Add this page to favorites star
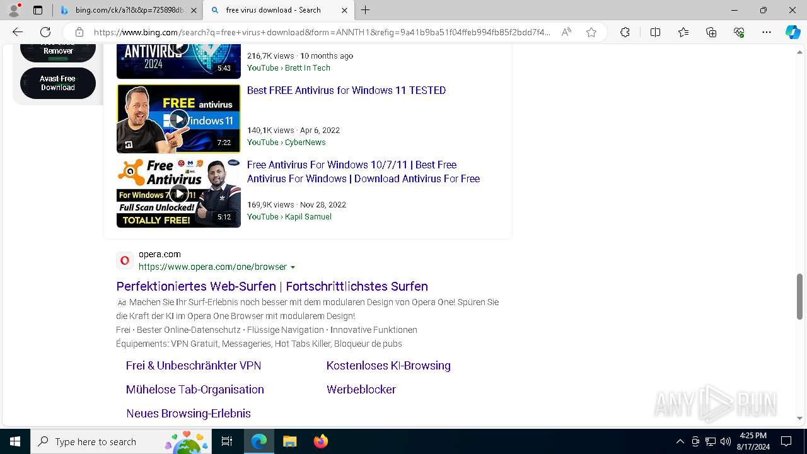Screen dimensions: 807x454 [x=591, y=32]
